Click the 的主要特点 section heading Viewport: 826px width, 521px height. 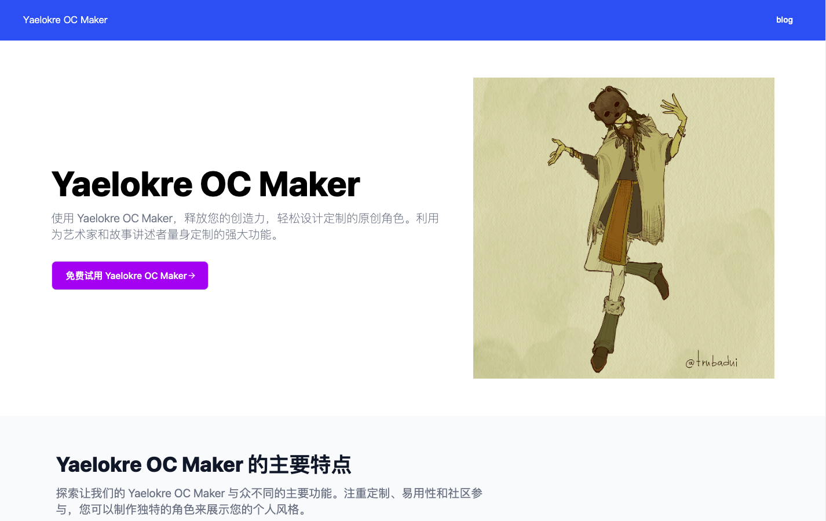point(204,465)
